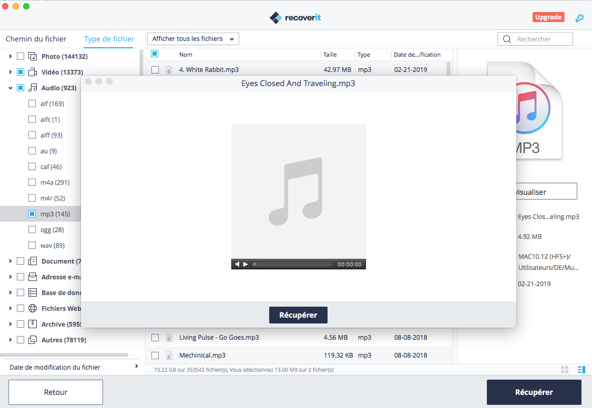This screenshot has width=592, height=408.
Task: Toggle the select-all checkbox in file list header
Action: pyautogui.click(x=155, y=54)
